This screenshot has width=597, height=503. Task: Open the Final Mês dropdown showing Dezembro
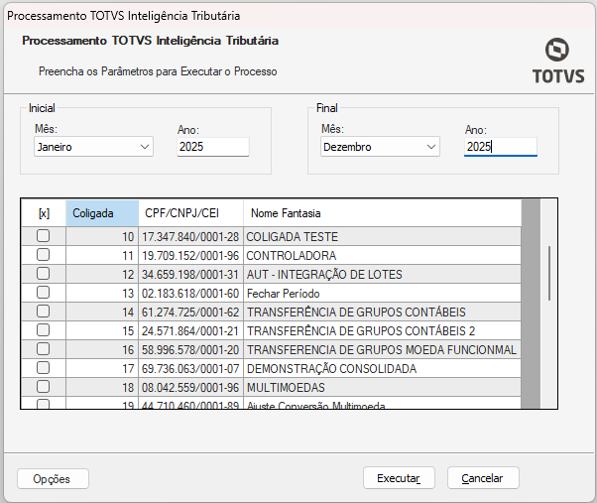point(380,147)
